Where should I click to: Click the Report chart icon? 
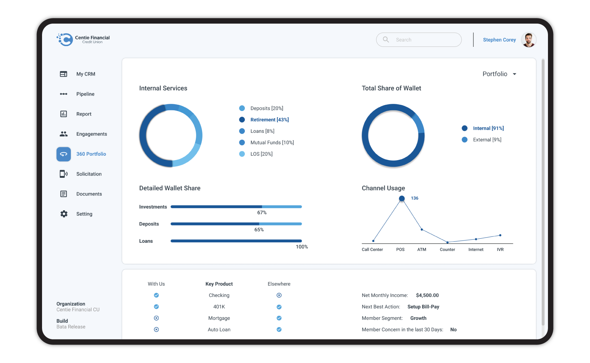[63, 114]
